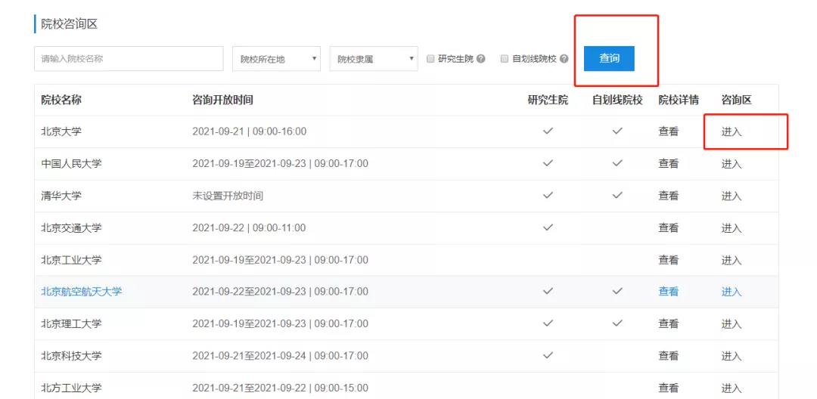The width and height of the screenshot is (817, 399).
Task: View details for 北京大学
Action: [668, 131]
